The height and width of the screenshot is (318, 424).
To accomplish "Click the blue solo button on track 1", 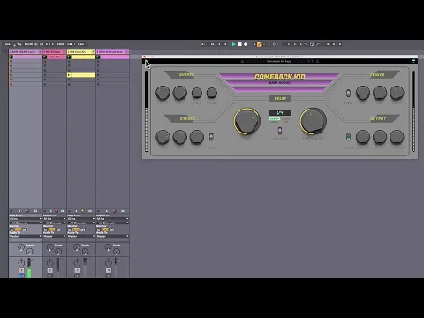I will point(21,276).
